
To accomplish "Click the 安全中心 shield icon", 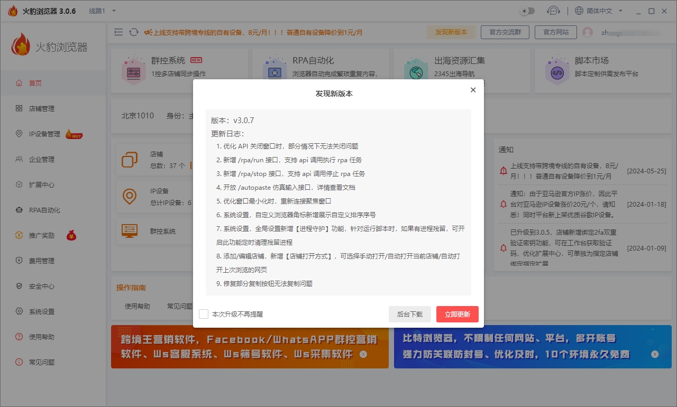I will [19, 286].
